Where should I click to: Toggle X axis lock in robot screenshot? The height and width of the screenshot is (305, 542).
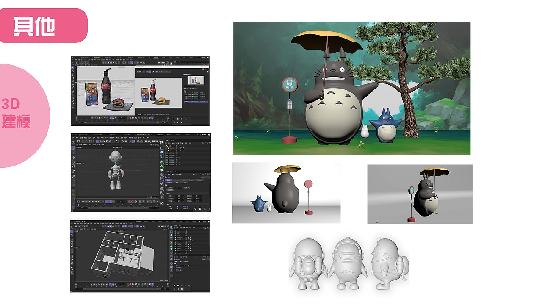tap(83, 141)
